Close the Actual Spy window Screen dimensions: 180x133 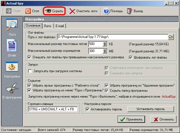(176, 3)
